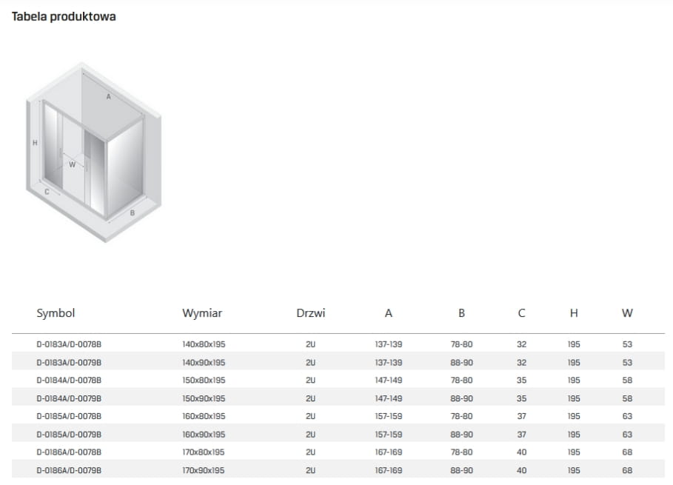The width and height of the screenshot is (673, 485).
Task: Select the D-0183A/D-0078B symbol cell
Action: (x=68, y=345)
